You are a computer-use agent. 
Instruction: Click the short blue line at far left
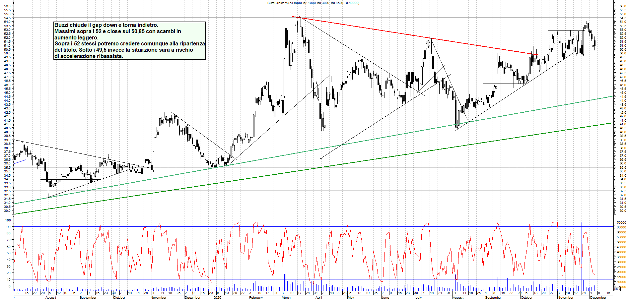(x=20, y=161)
